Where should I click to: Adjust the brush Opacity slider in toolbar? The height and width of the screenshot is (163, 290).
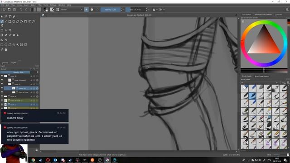point(111,10)
